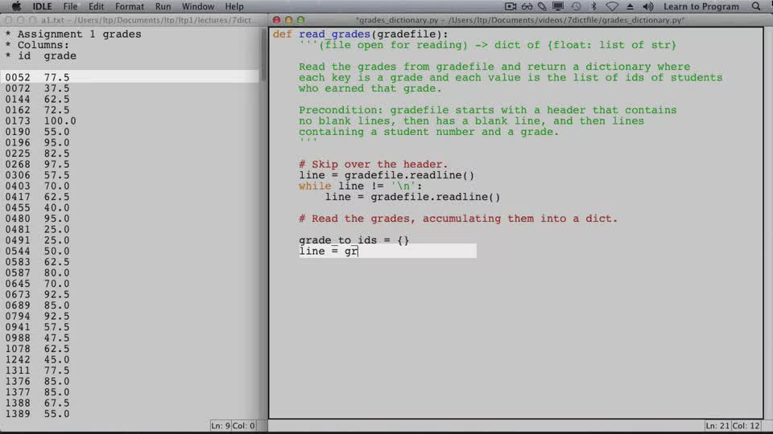Open the File menu
Screen dimensions: 773x434
click(70, 6)
